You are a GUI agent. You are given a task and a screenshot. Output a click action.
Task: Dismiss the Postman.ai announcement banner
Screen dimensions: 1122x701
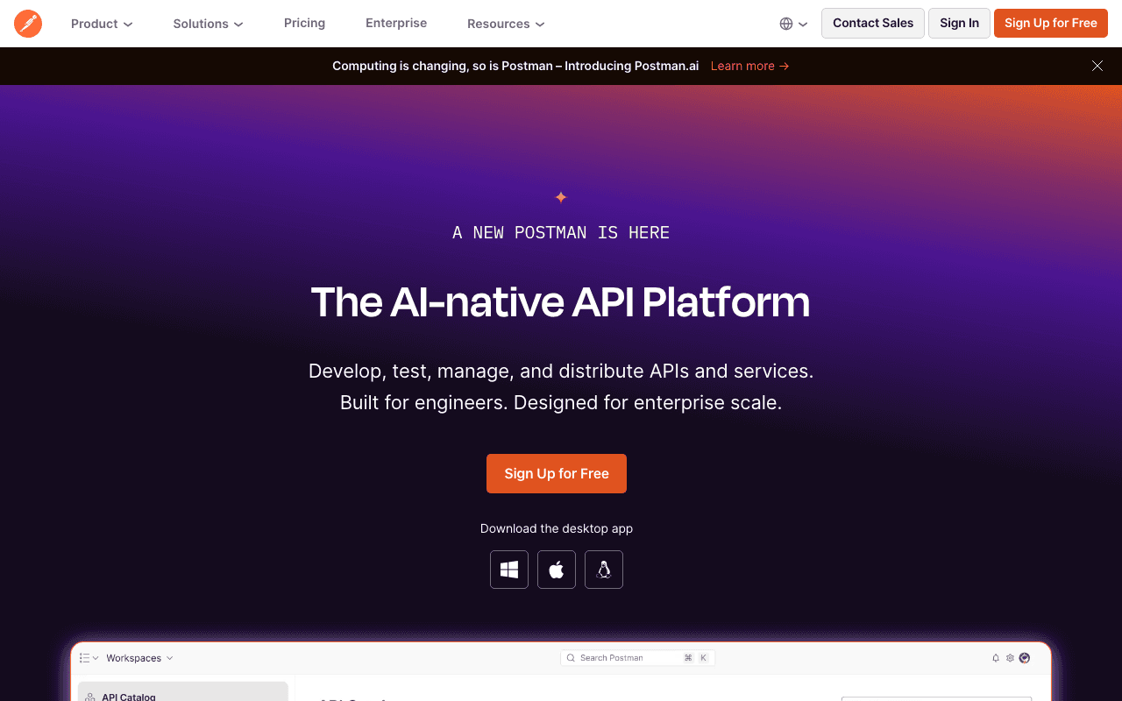[x=1097, y=66]
